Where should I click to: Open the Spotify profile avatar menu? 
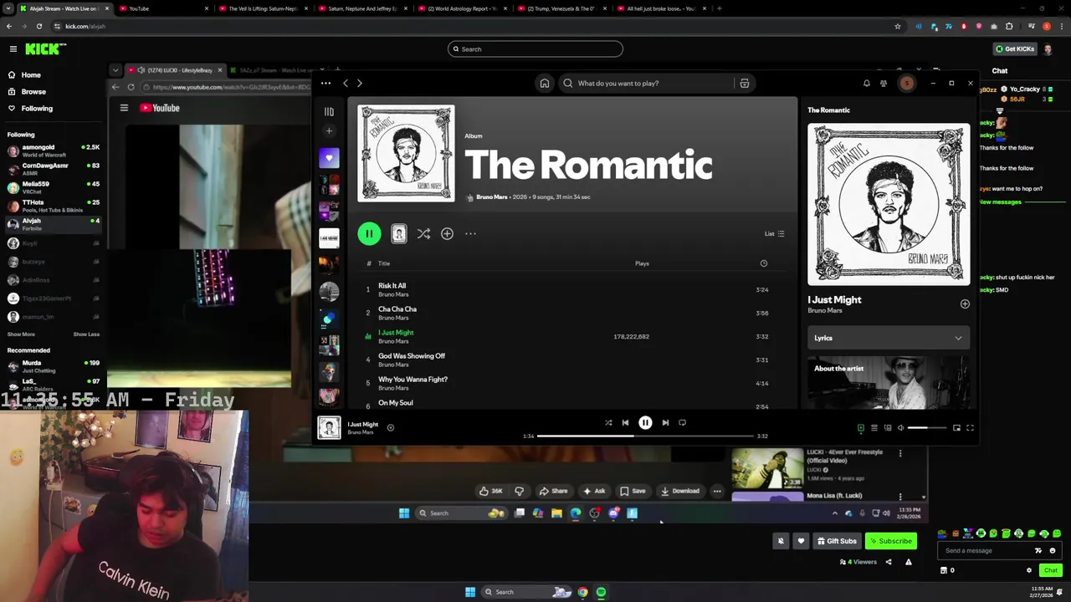[x=907, y=83]
